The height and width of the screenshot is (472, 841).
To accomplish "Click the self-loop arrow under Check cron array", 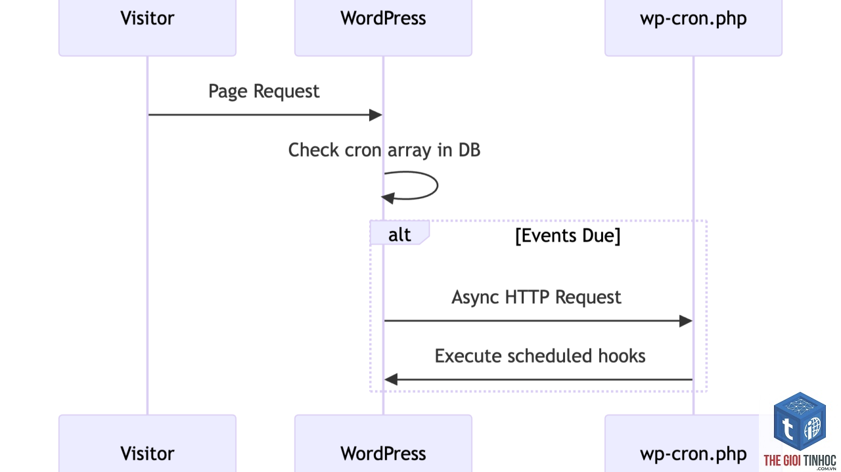I will click(409, 186).
